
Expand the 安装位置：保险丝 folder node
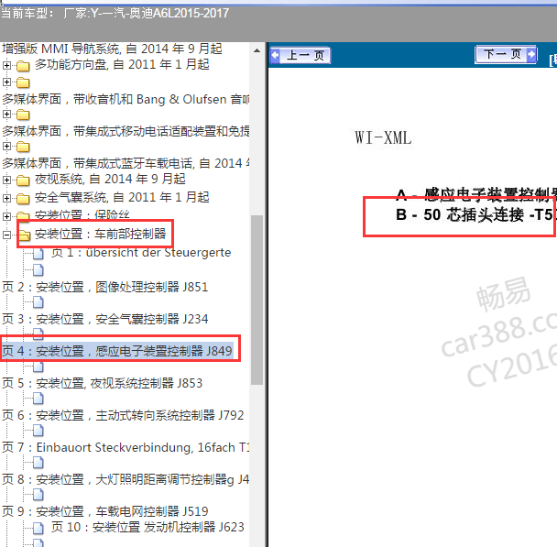[6, 216]
